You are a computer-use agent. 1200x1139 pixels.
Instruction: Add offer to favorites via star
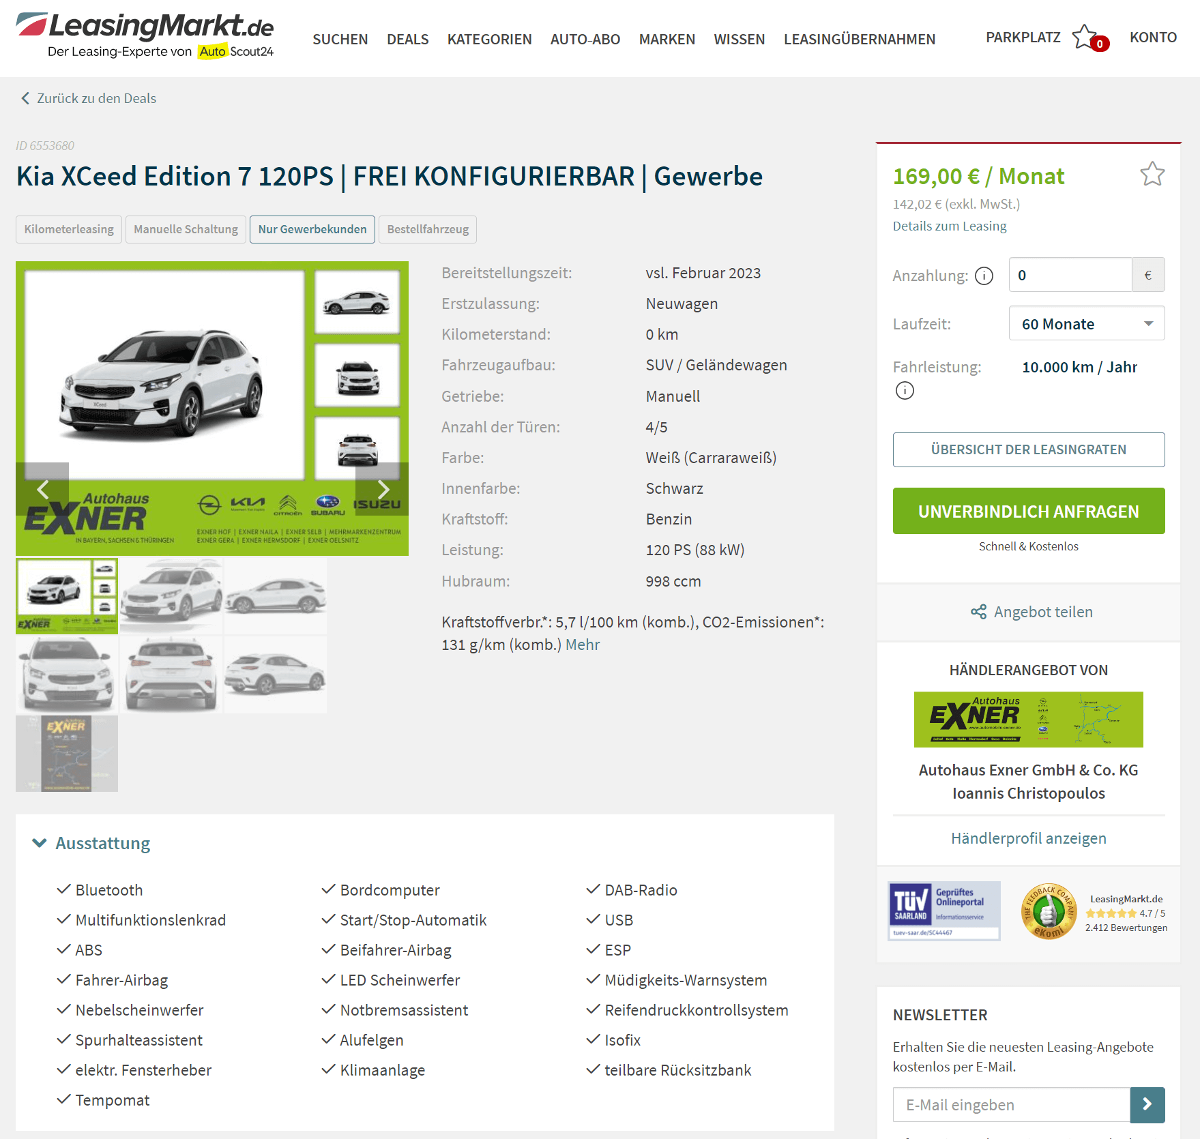pos(1152,174)
